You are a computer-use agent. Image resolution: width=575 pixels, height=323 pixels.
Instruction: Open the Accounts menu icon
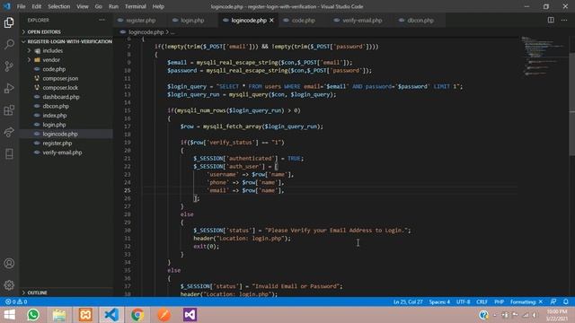tap(9, 263)
